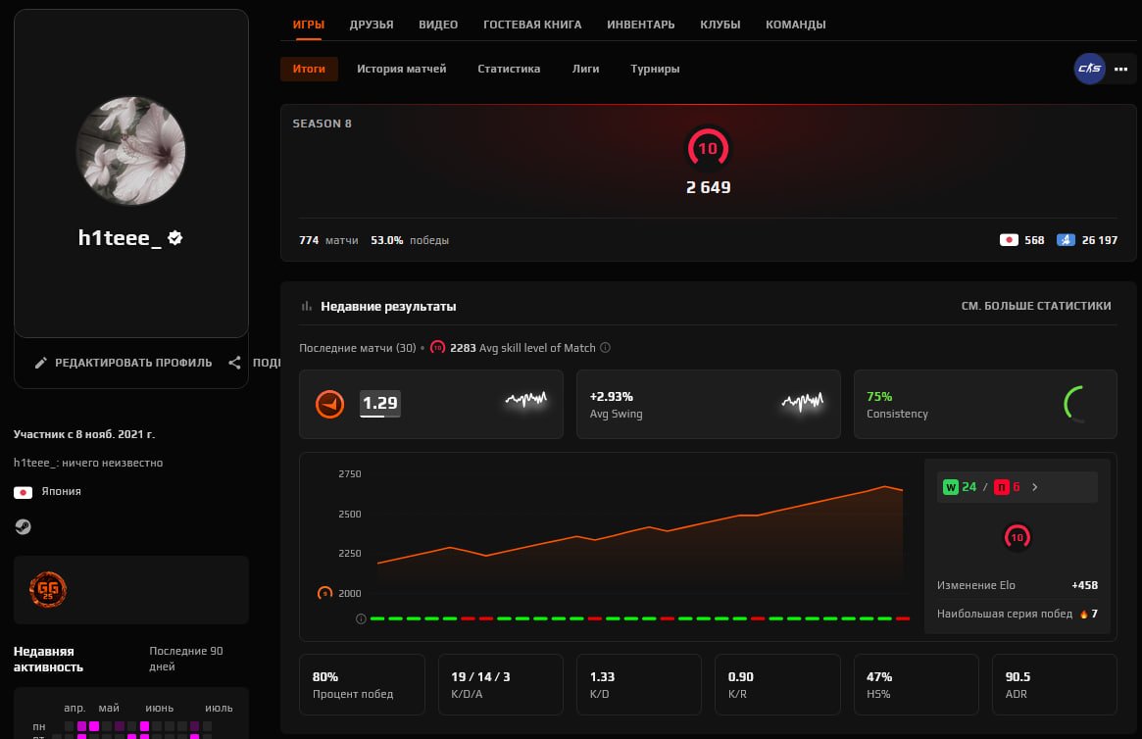Click the level 9 marker at 2000 axis
This screenshot has width=1142, height=739.
[324, 593]
